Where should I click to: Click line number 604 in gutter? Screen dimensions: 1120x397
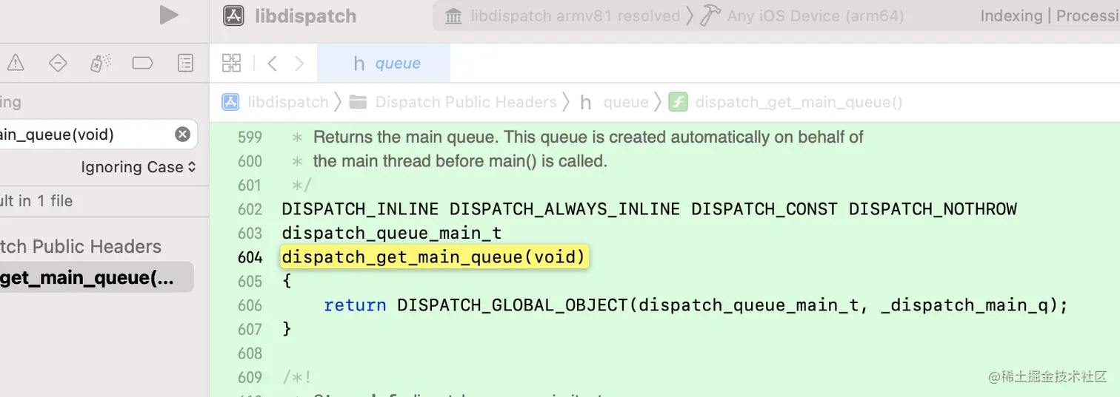coord(250,257)
